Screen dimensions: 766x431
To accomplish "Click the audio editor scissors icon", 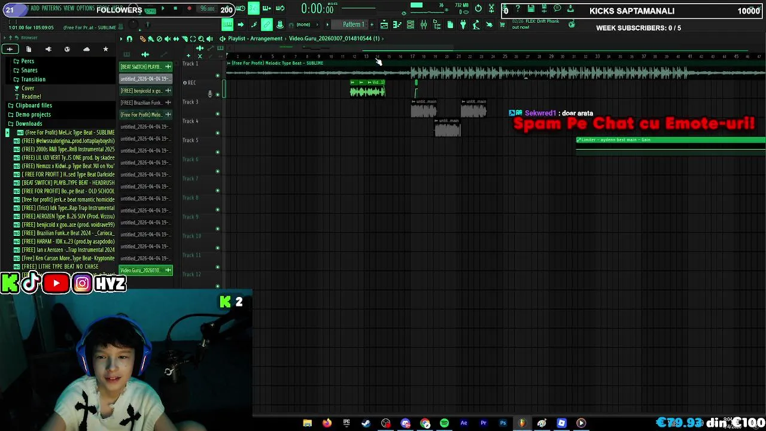I will [491, 8].
